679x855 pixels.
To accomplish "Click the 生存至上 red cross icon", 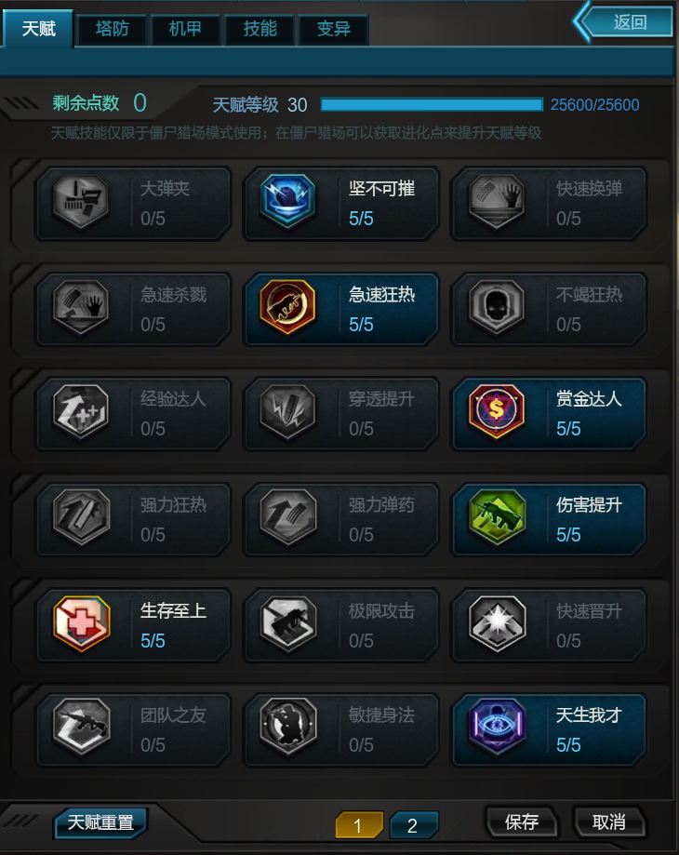I will [x=81, y=623].
